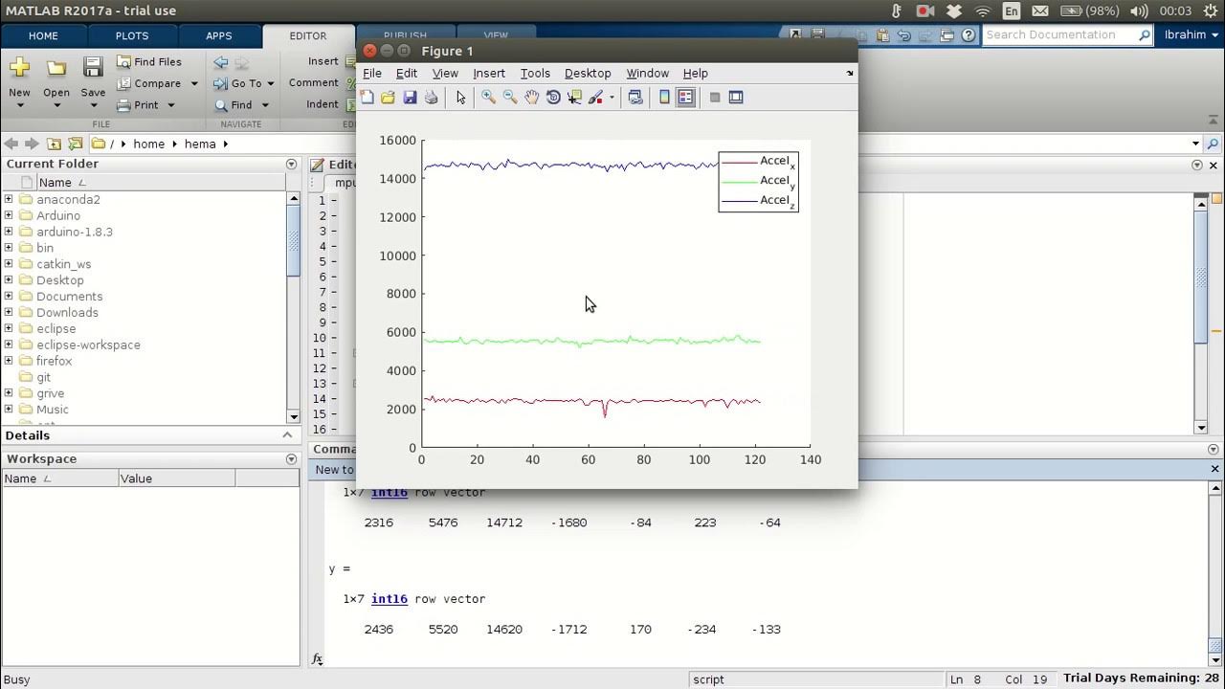This screenshot has height=689, width=1225.
Task: Expand the Details panel chevron
Action: coord(287,435)
